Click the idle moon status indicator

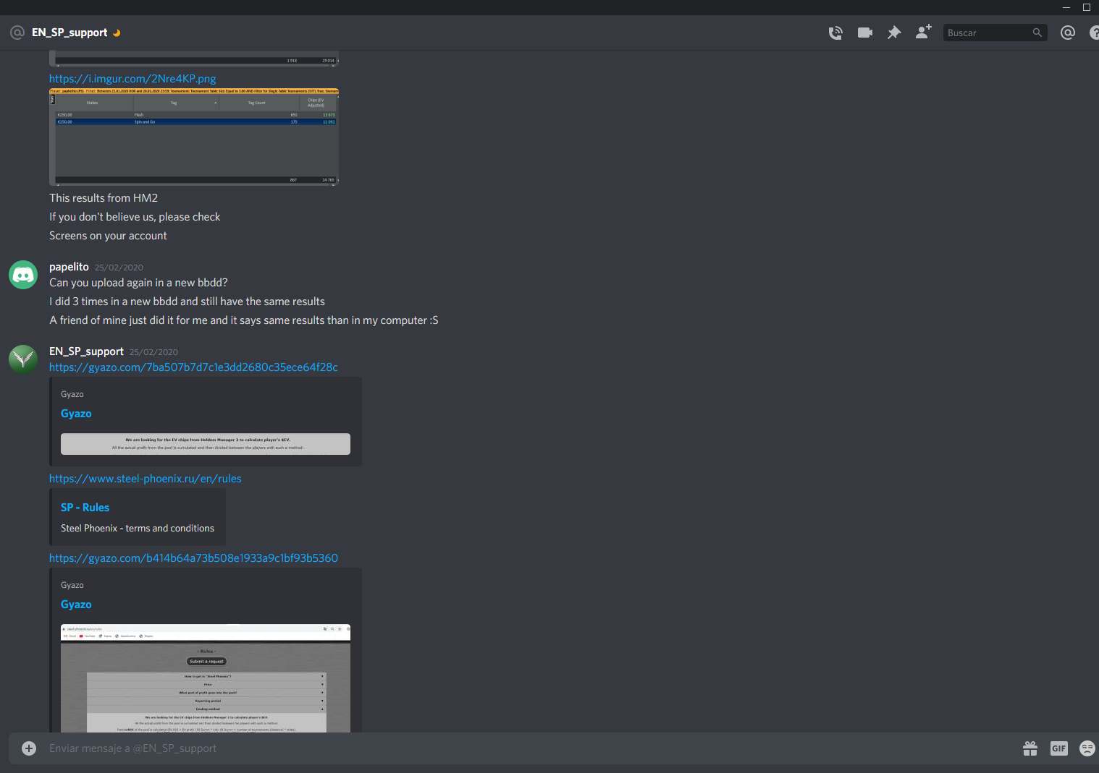(117, 33)
